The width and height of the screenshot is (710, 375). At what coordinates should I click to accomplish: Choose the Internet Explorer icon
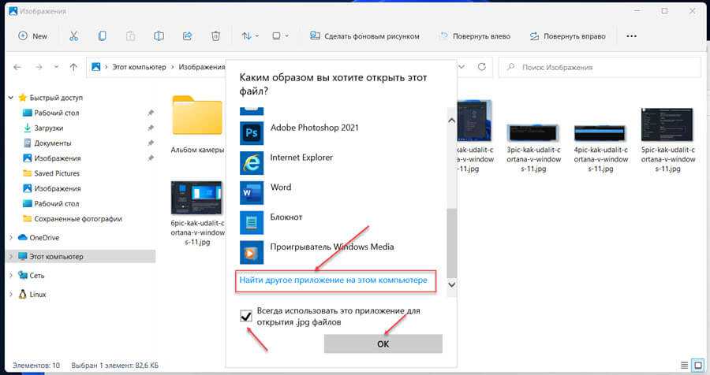click(x=252, y=163)
